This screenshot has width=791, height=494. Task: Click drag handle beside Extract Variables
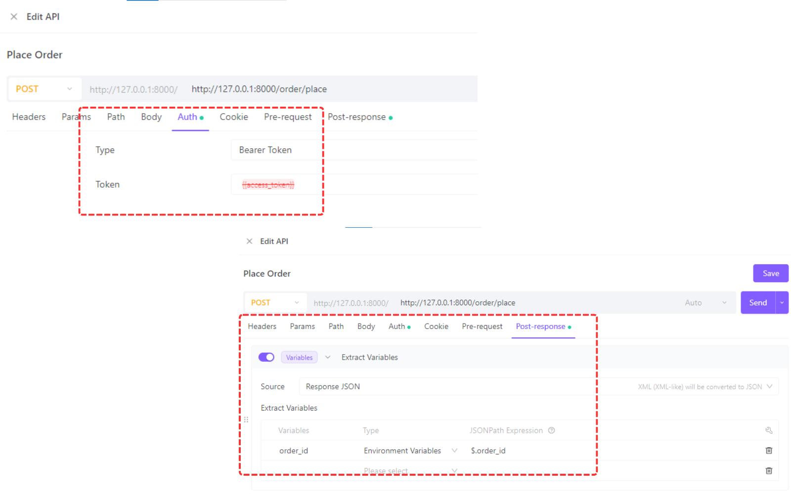click(x=246, y=419)
